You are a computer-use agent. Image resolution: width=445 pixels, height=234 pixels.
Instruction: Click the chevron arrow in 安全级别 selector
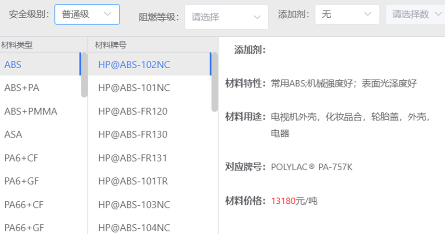pyautogui.click(x=107, y=14)
